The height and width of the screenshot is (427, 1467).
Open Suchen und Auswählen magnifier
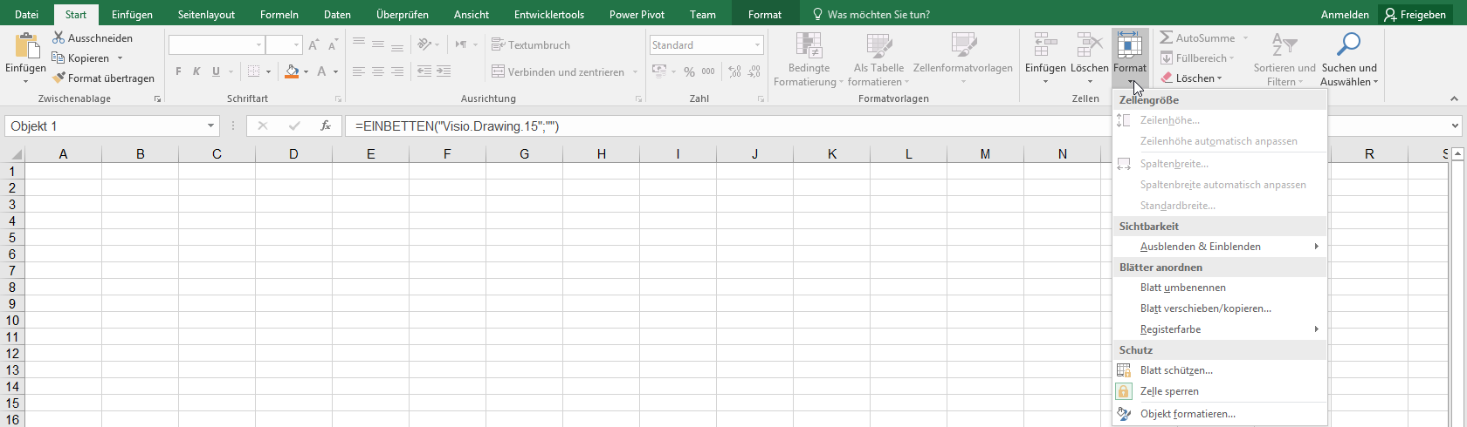(x=1348, y=45)
